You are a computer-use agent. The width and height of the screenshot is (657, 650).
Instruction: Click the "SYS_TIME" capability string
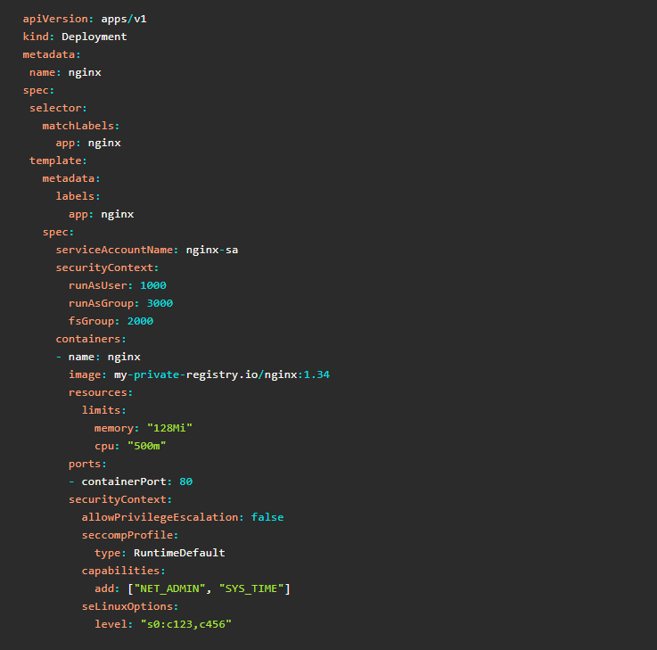click(x=251, y=588)
